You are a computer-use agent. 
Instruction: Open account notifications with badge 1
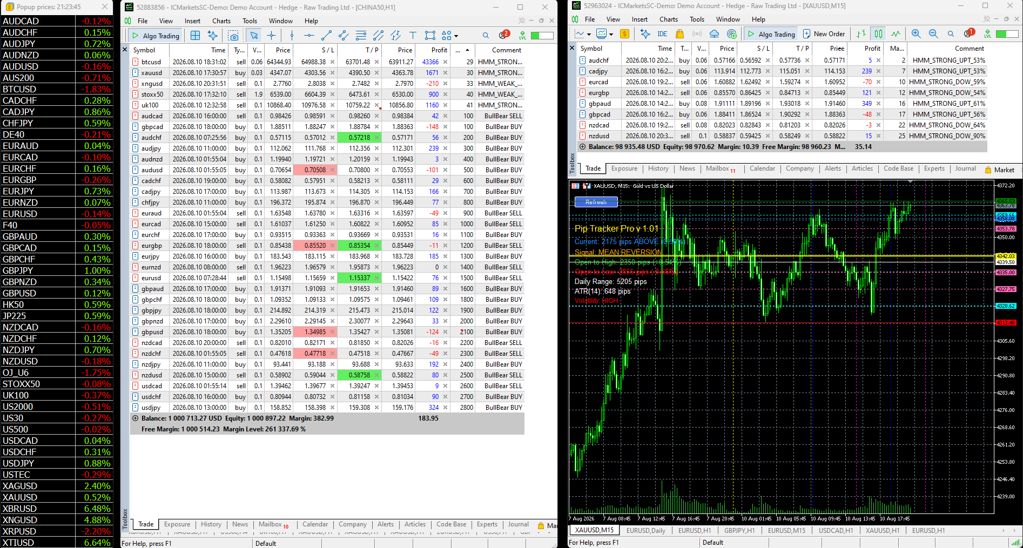click(970, 33)
